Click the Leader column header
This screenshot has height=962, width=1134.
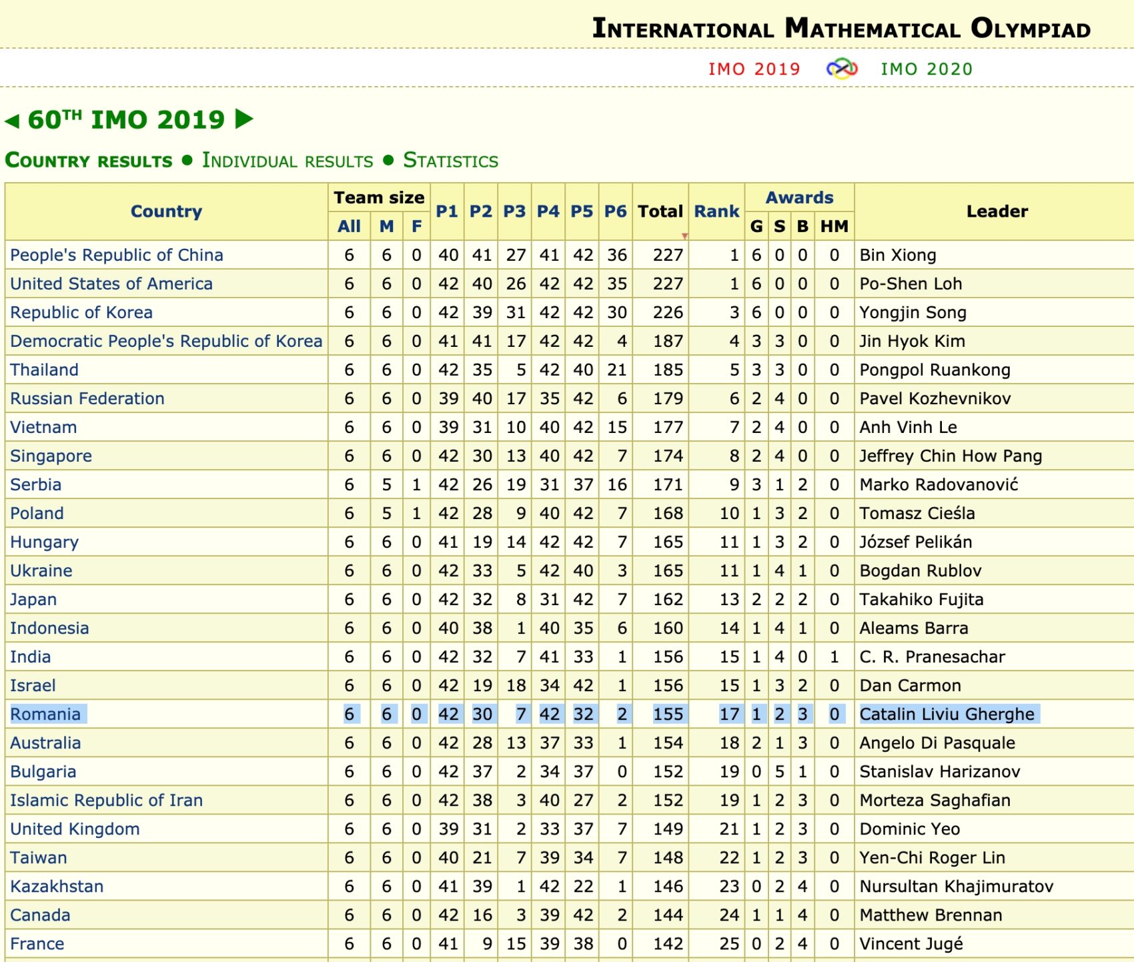997,211
